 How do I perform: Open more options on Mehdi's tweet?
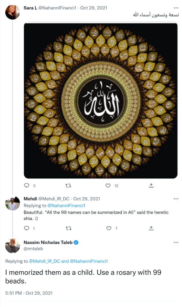tap(176, 198)
